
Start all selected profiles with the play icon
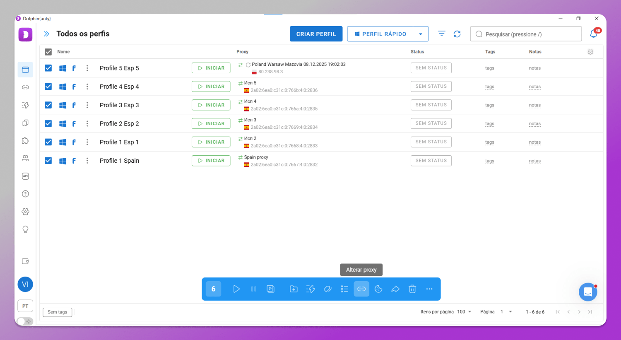[236, 289]
